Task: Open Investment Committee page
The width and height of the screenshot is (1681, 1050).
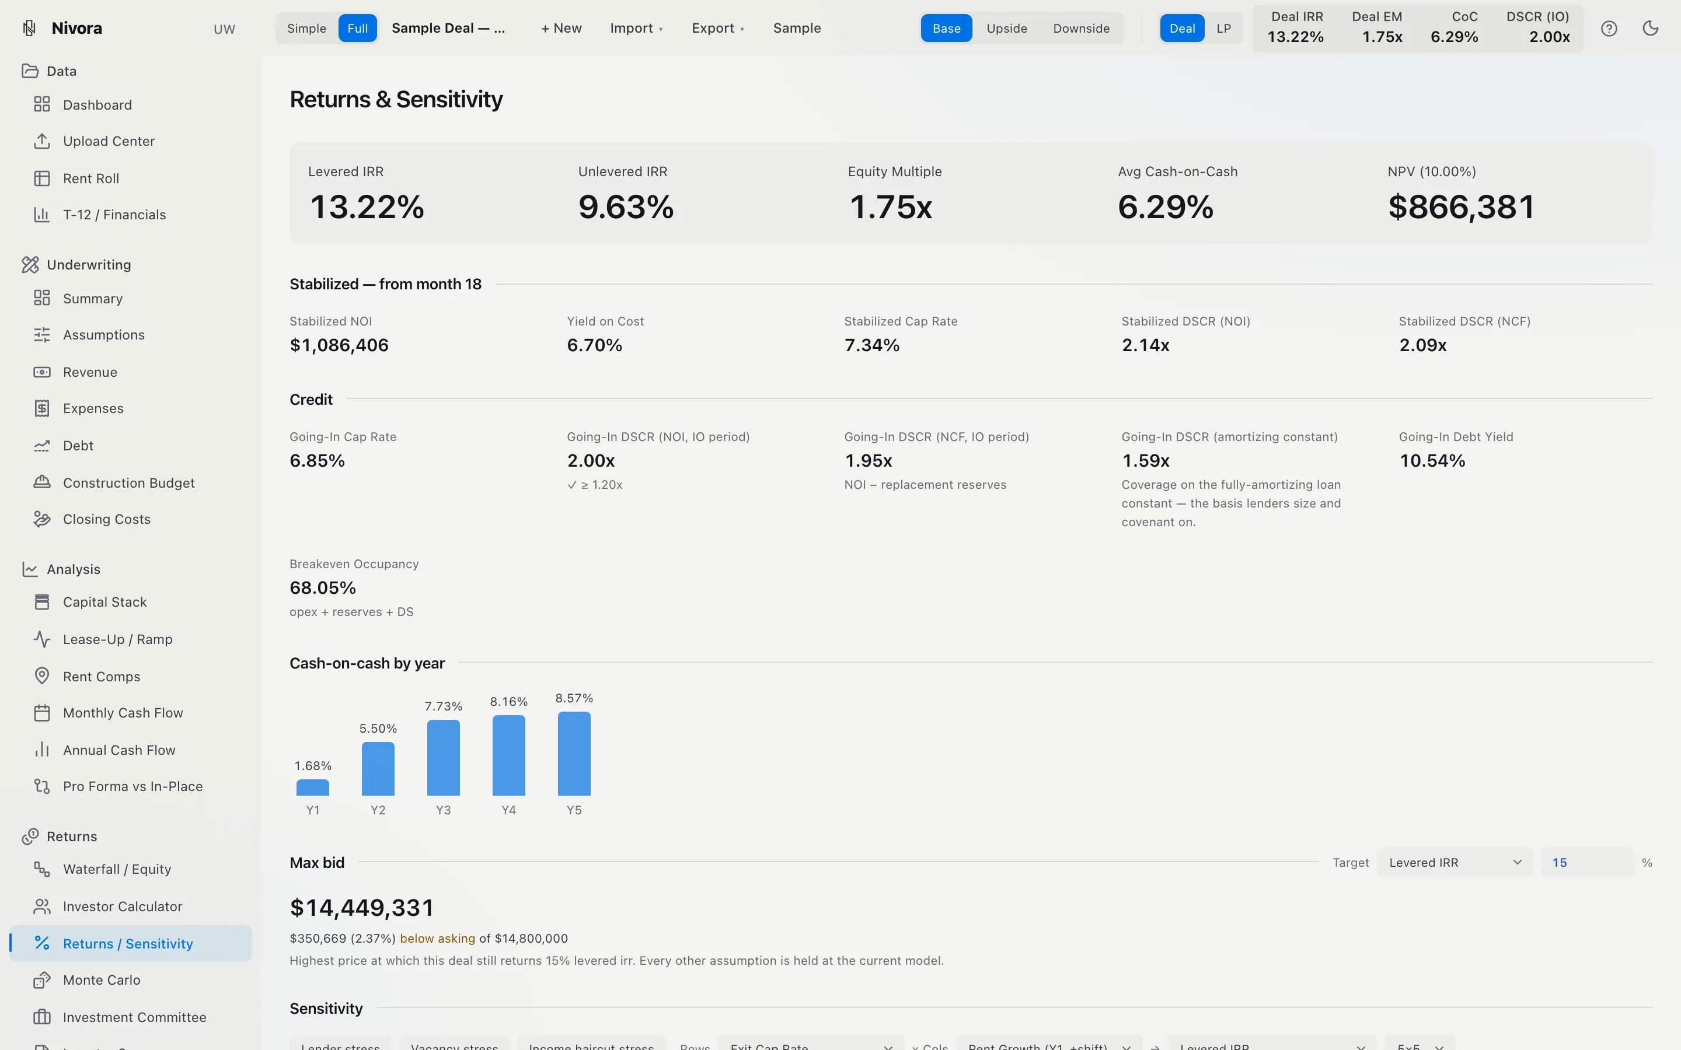Action: click(x=131, y=1017)
